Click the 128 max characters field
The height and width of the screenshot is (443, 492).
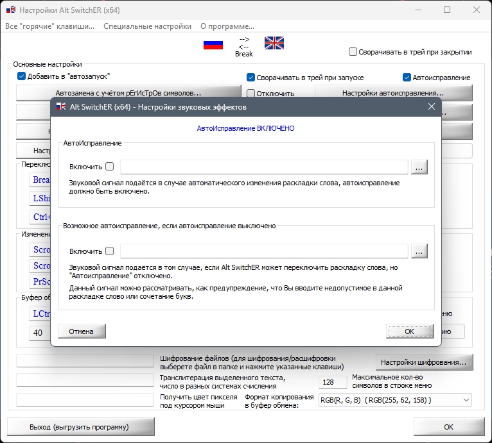tap(333, 382)
